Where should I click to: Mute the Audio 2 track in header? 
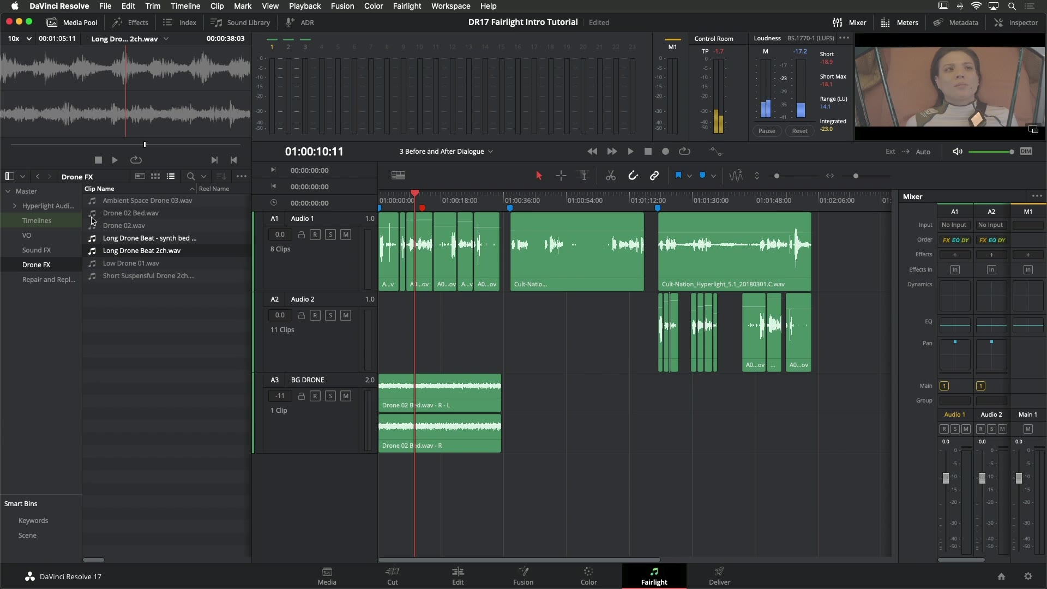tap(346, 315)
